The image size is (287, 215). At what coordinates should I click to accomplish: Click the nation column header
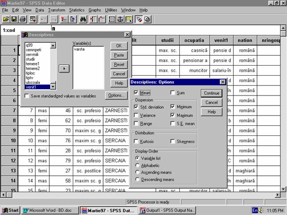(245, 40)
